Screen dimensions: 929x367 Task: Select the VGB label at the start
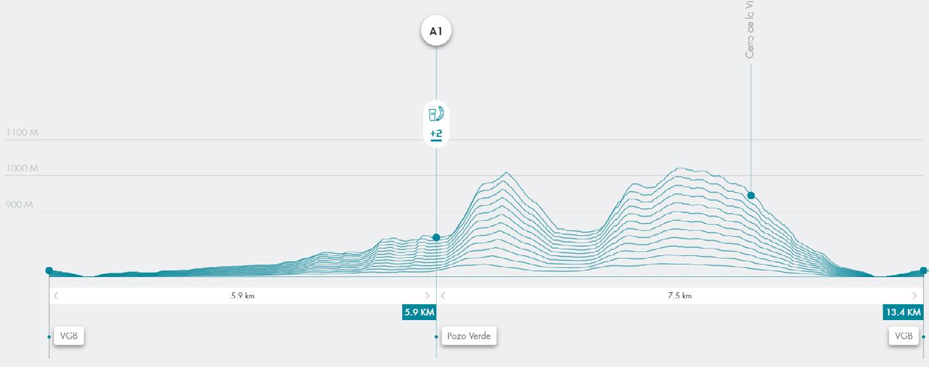(69, 336)
